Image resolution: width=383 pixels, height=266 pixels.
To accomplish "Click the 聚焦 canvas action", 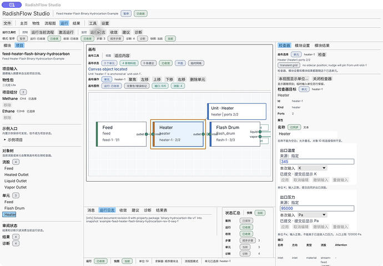I will tap(133, 79).
